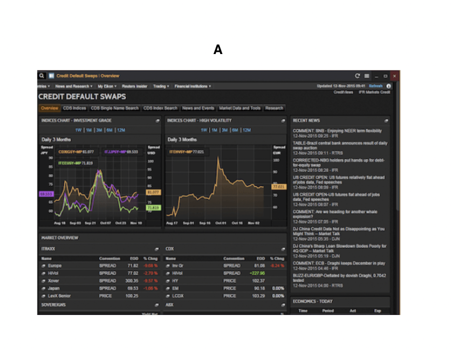Set High Volatility chart to 6M
Screen dimensions: 452x351
click(x=235, y=130)
